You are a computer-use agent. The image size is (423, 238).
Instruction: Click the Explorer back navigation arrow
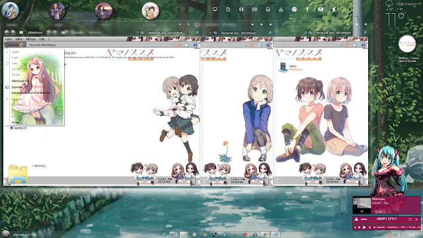tap(7, 32)
